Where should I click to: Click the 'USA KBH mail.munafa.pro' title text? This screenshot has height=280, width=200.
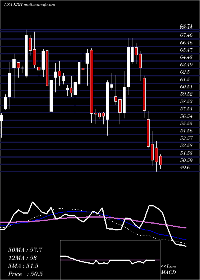(x=29, y=5)
